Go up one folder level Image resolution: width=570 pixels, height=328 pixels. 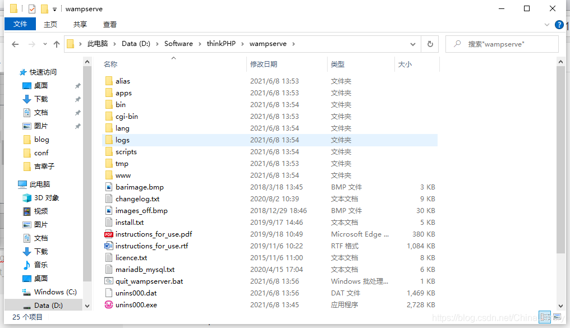pos(56,44)
